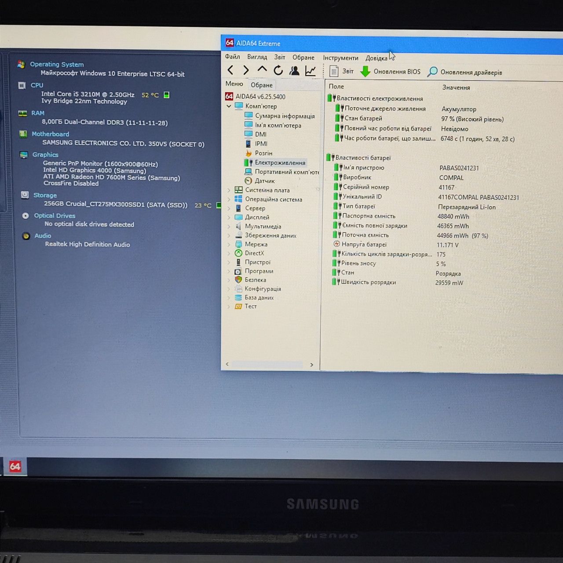
Task: Refresh the AIDA64 view with the circular arrow
Action: coord(278,70)
